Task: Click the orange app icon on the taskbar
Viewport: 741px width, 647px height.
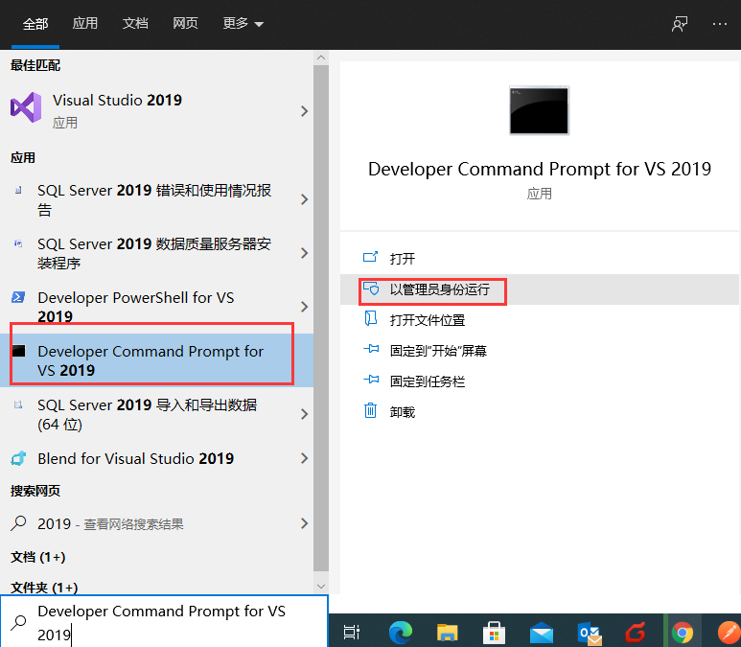Action: 729,633
